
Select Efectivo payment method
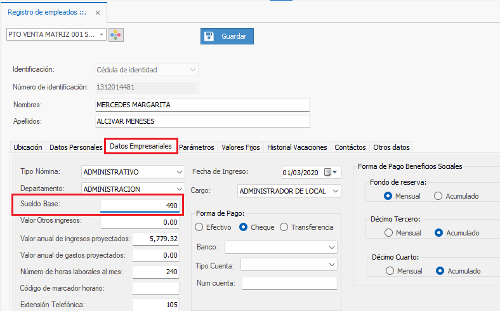[x=199, y=227]
